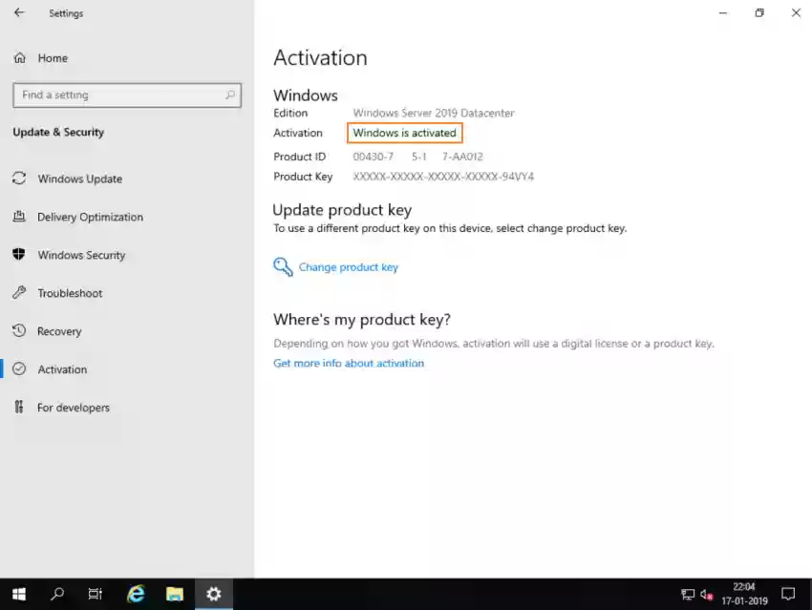Click the Settings gear taskbar icon
812x610 pixels.
coord(214,594)
